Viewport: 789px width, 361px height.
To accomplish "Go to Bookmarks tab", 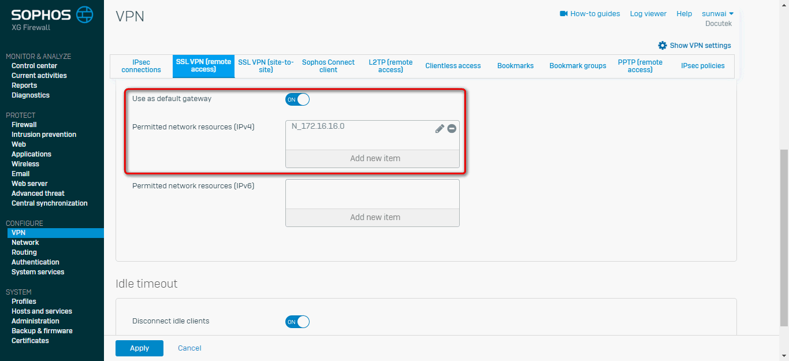I will (x=515, y=66).
